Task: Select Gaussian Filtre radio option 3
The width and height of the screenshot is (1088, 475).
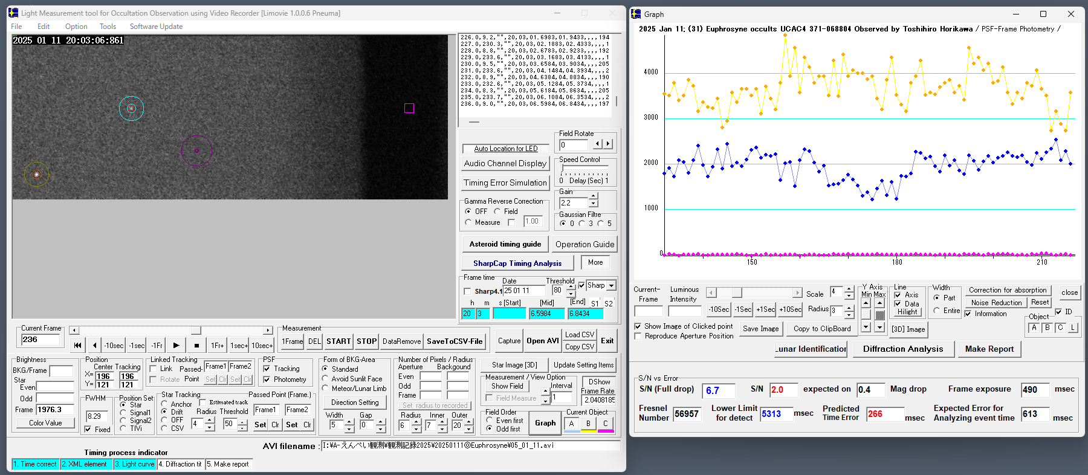Action: pos(582,224)
